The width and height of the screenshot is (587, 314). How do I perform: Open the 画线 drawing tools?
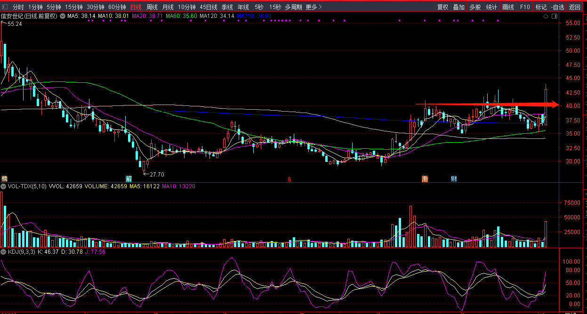[x=508, y=7]
